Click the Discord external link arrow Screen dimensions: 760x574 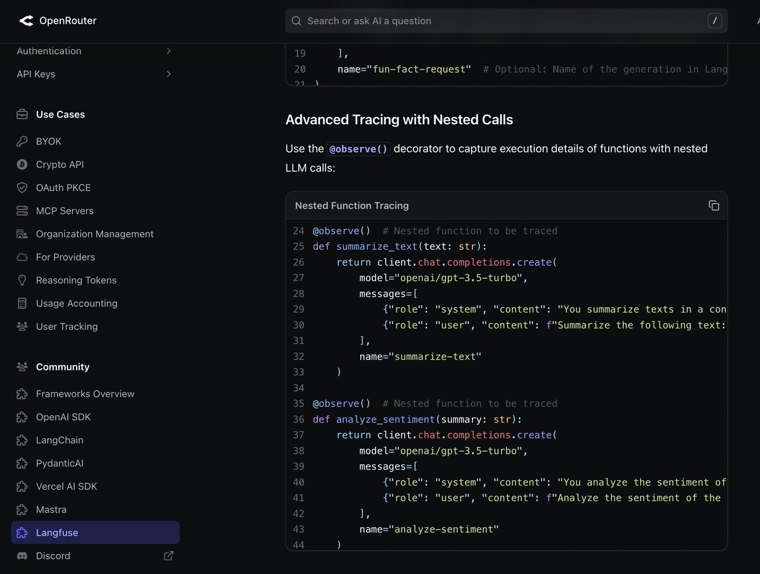[x=168, y=556]
